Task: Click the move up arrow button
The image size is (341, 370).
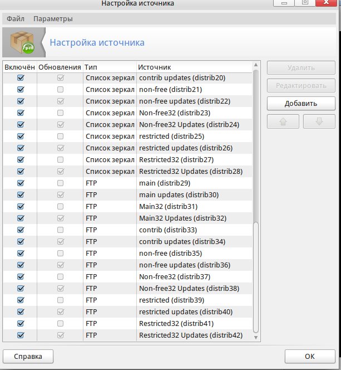Action: [x=283, y=121]
